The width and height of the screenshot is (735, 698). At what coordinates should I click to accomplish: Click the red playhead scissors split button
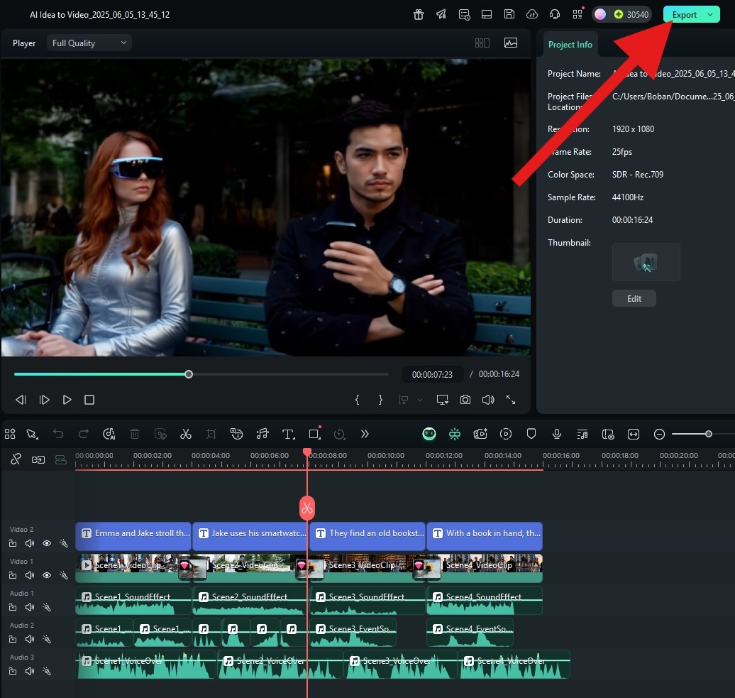(307, 508)
